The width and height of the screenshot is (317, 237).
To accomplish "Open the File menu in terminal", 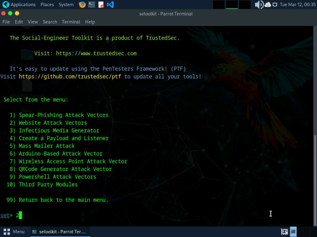I will click(6, 22).
